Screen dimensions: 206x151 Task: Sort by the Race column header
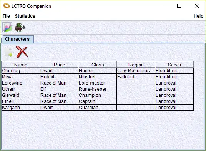(x=59, y=65)
